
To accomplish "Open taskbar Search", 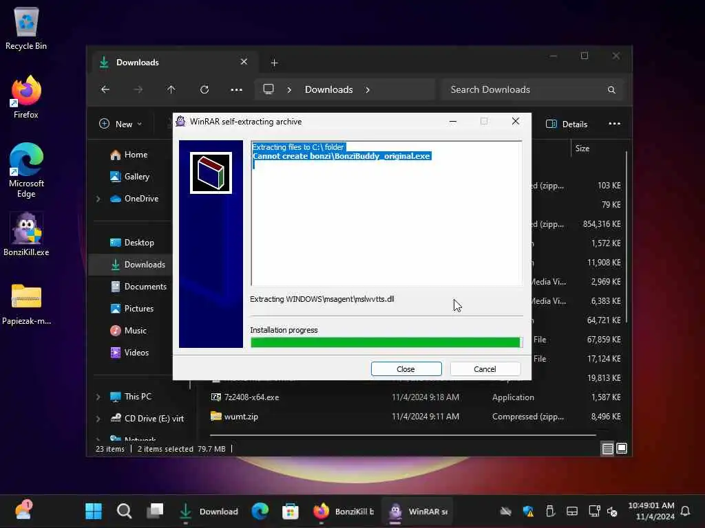I will 124,511.
